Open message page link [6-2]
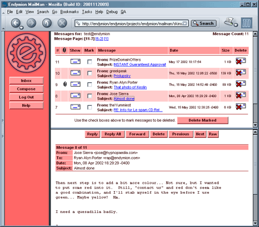The height and width of the screenshot is (227, 259). [99, 39]
